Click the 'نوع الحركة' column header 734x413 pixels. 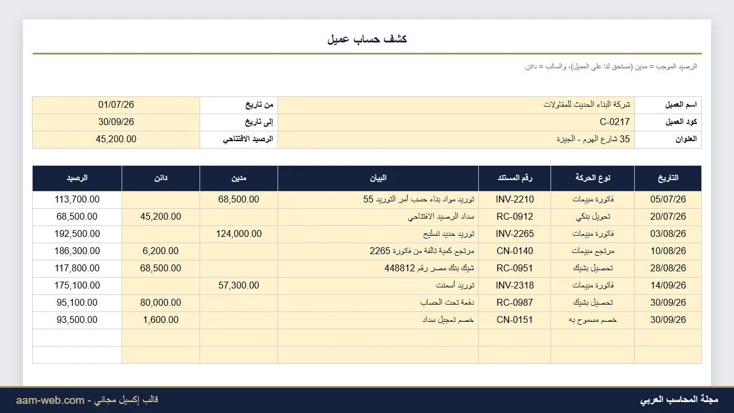(x=593, y=178)
